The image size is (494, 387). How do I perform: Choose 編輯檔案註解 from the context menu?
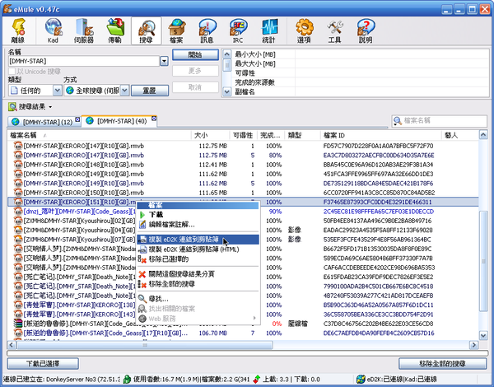(198, 225)
